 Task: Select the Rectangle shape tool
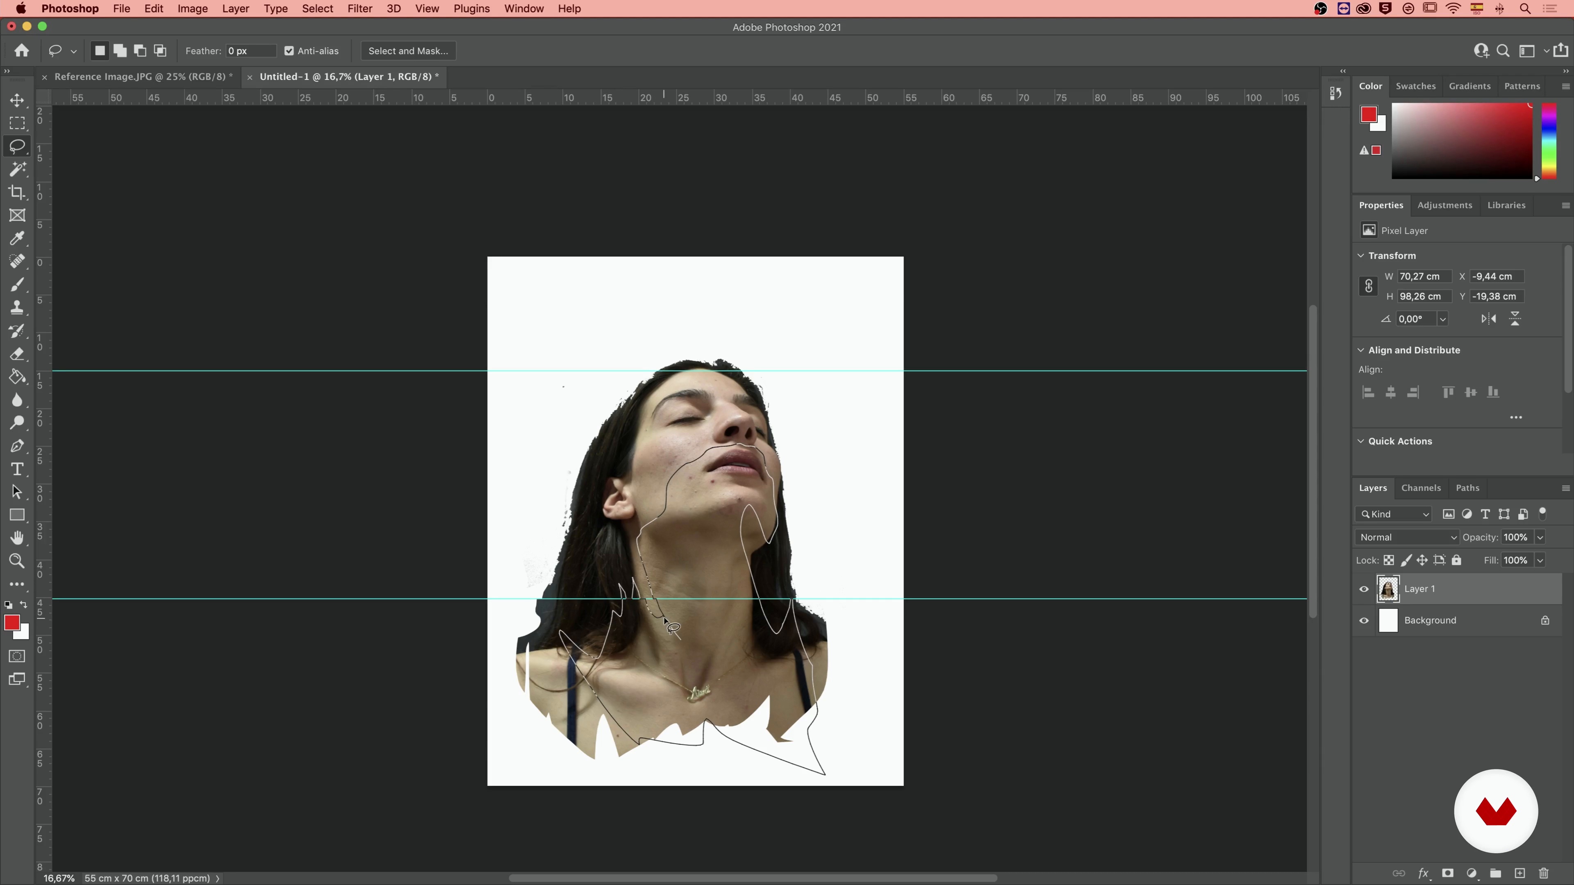coord(17,515)
